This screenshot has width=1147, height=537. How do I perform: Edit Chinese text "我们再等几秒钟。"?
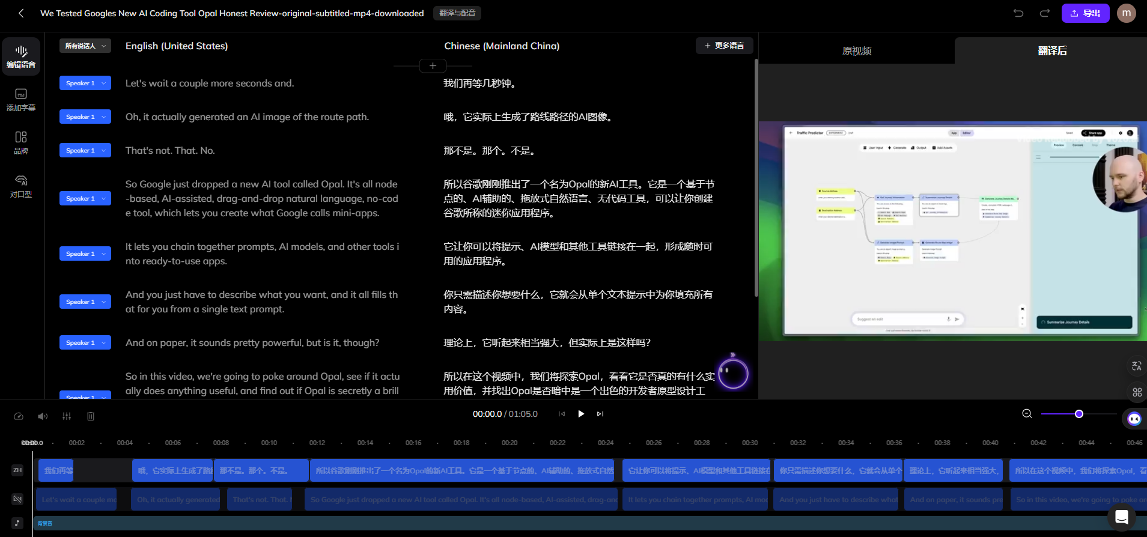(481, 83)
